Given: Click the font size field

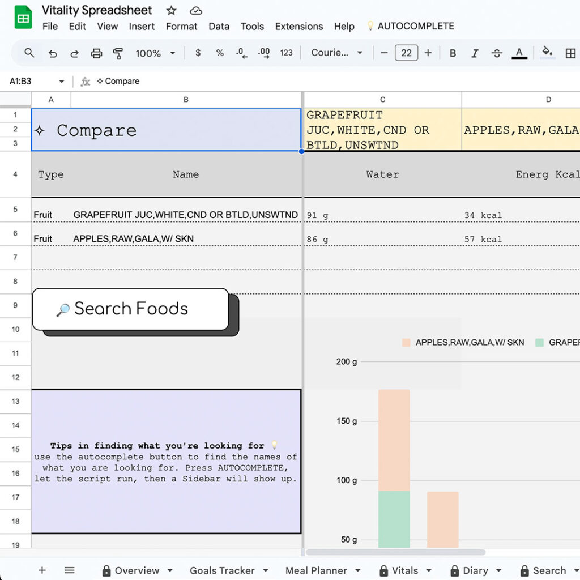Looking at the screenshot, I should 406,53.
